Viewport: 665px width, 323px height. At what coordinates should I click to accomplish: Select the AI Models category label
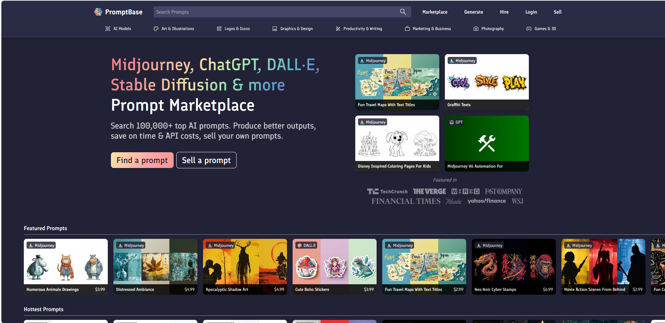coord(122,29)
